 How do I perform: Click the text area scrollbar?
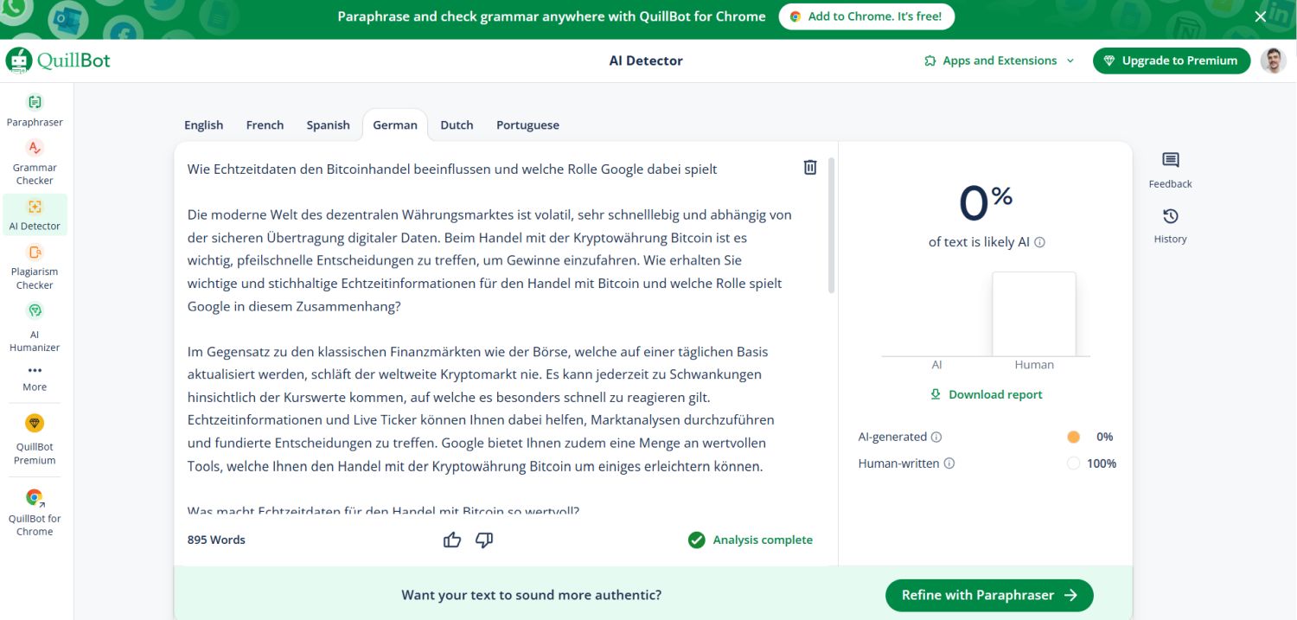pyautogui.click(x=831, y=225)
